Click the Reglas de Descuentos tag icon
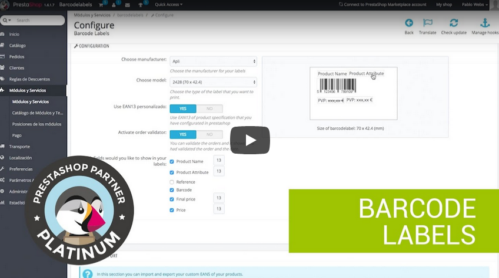The height and width of the screenshot is (278, 499). (2, 79)
